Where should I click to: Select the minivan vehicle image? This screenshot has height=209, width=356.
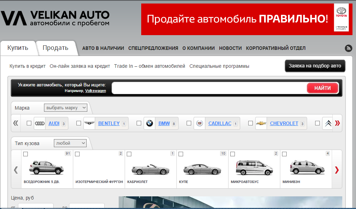pyautogui.click(x=307, y=167)
